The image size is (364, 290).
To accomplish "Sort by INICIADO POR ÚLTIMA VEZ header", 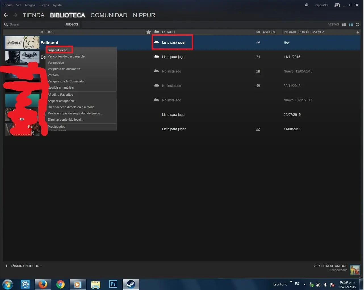I will coord(304,32).
